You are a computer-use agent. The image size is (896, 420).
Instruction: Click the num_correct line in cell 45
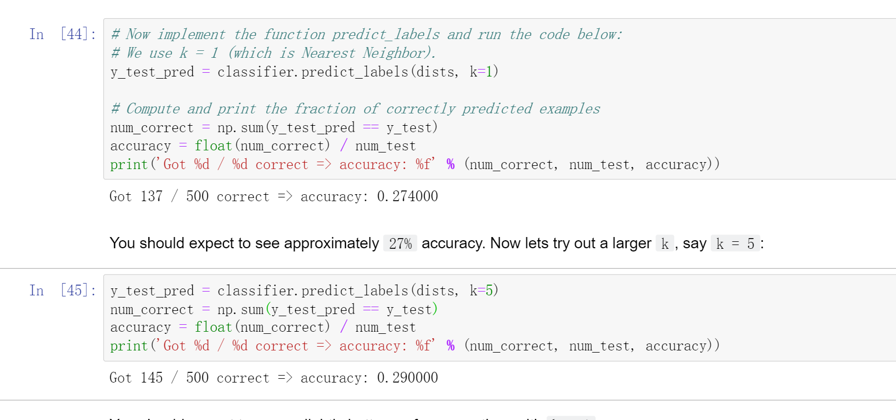click(274, 310)
